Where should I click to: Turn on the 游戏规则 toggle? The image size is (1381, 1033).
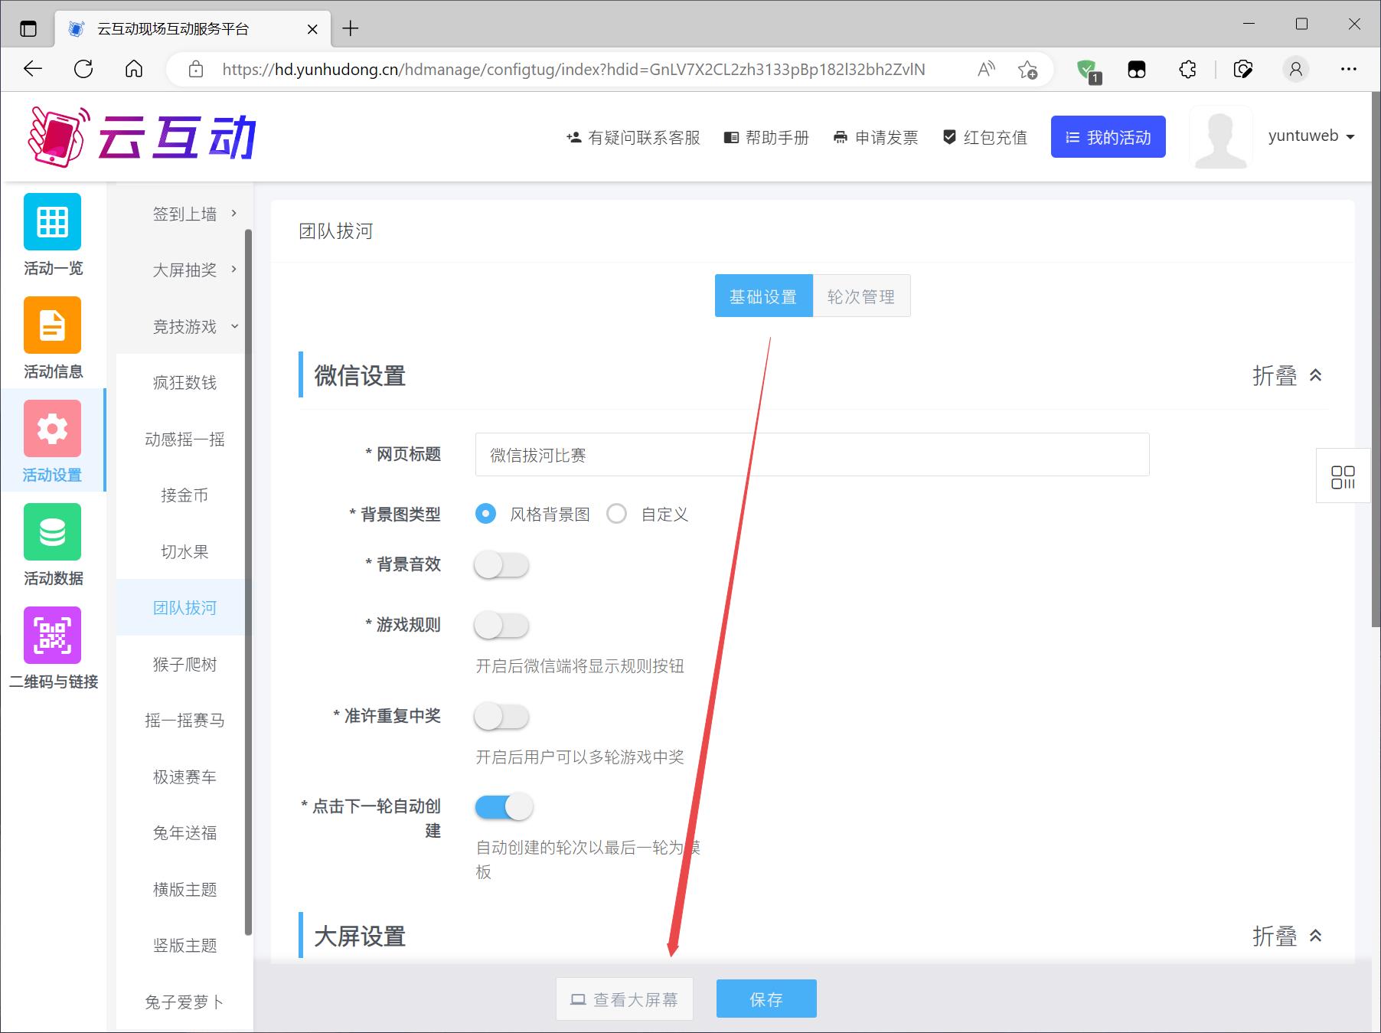coord(501,626)
